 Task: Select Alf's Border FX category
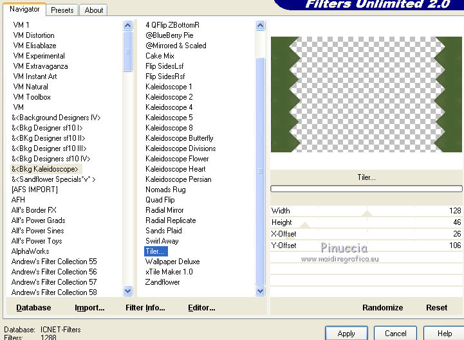tap(33, 210)
